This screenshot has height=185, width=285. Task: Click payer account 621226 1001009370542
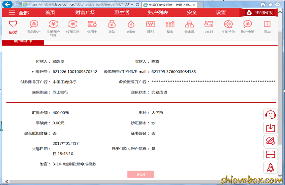[75, 72]
